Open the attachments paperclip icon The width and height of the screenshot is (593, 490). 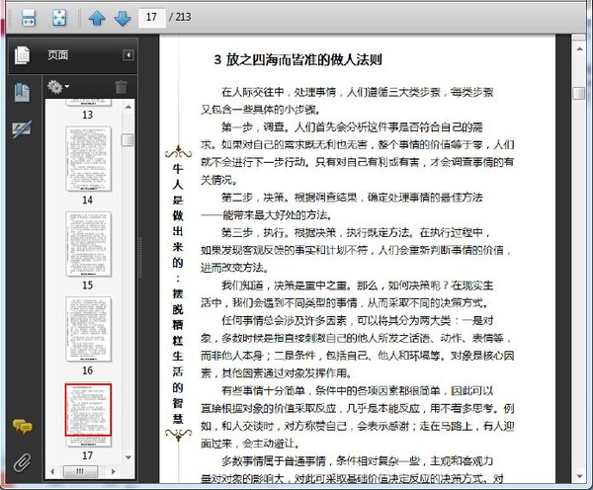click(x=23, y=461)
